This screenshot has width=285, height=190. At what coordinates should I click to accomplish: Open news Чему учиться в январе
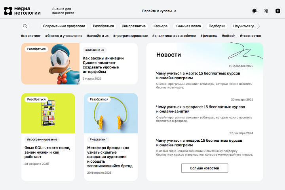(x=199, y=143)
